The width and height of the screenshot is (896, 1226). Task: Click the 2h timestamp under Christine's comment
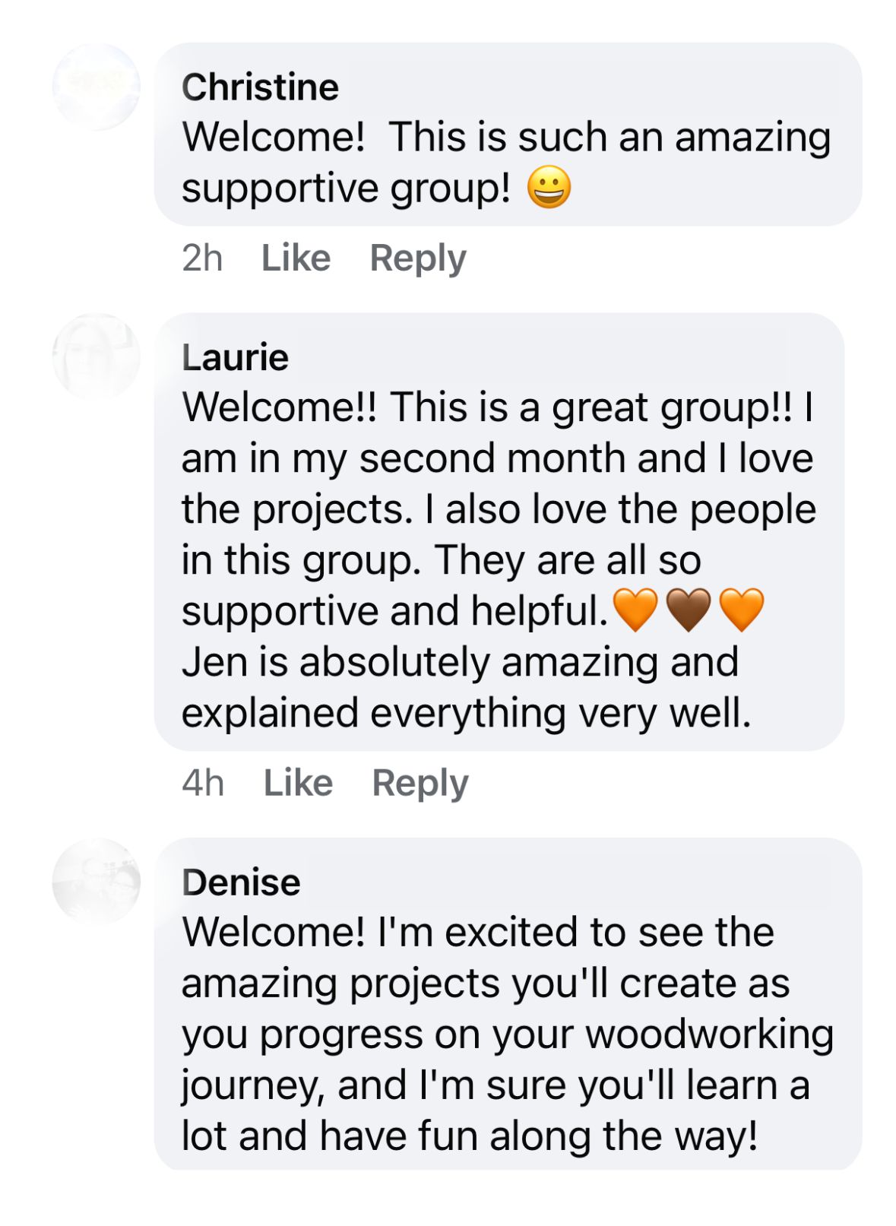[x=202, y=258]
